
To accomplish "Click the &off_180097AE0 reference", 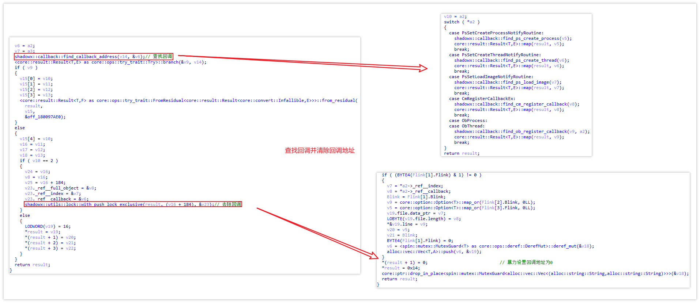I will (x=45, y=117).
